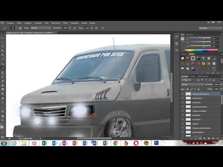223x167 pixels.
Task: Toggle pressure for size button
Action: (102, 28)
